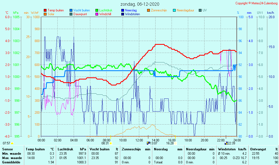Image resolution: width=279 pixels, height=165 pixels.
Task: Click the blue Vocht buiten legend square
Action: coord(71,10)
